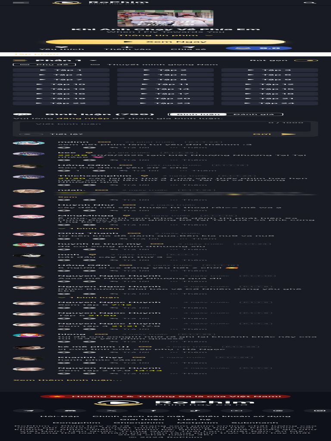Toggle the Rút gọn switch
The image size is (331, 441).
click(x=306, y=60)
